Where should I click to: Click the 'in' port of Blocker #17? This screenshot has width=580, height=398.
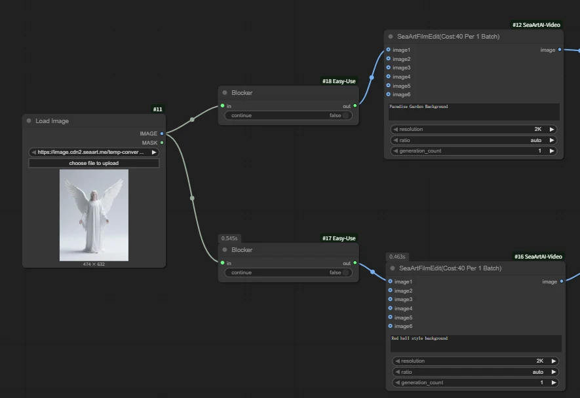coord(222,263)
